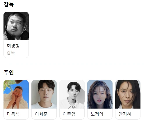Image resolution: width=146 pixels, height=122 pixels.
Task: Open the 안지혜 cast card
Action: point(128,100)
